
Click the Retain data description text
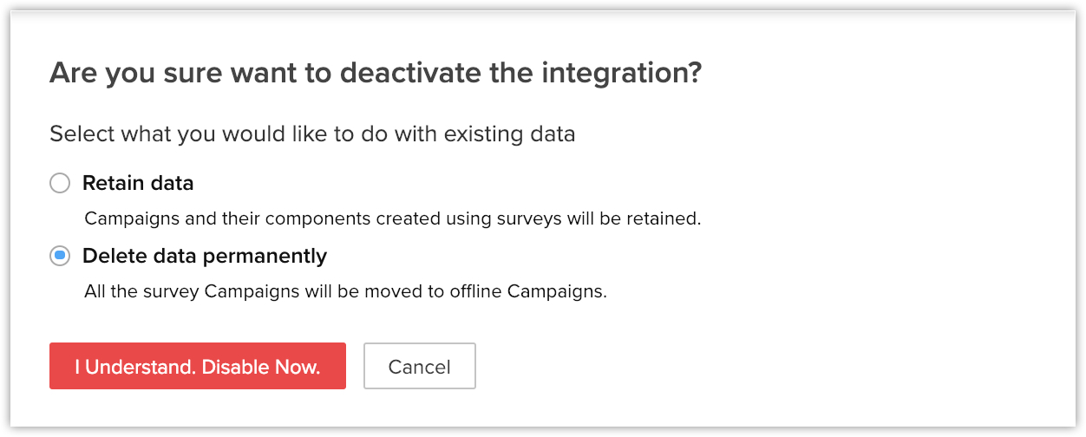pyautogui.click(x=392, y=218)
